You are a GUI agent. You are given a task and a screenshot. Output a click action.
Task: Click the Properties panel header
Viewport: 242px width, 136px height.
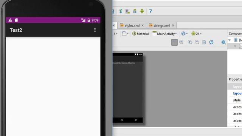(235, 79)
